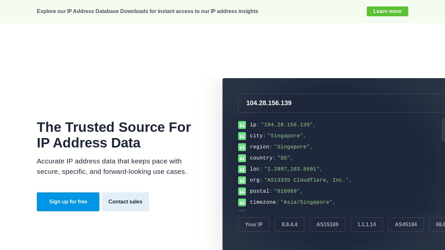The height and width of the screenshot is (250, 445).
Task: Click the quote icon beside ip row
Action: pyautogui.click(x=242, y=125)
